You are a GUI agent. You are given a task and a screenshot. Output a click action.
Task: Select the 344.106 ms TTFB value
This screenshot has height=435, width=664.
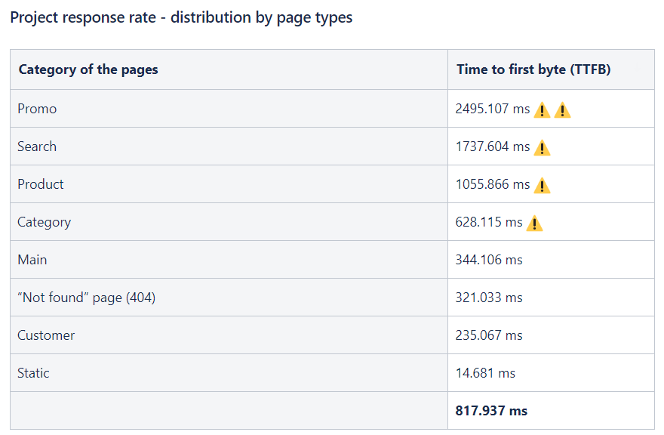(488, 260)
